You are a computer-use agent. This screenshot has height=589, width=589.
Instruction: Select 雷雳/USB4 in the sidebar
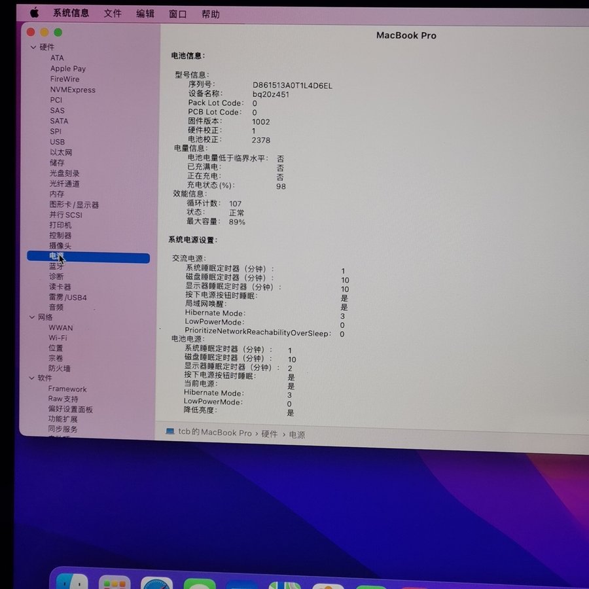(67, 298)
